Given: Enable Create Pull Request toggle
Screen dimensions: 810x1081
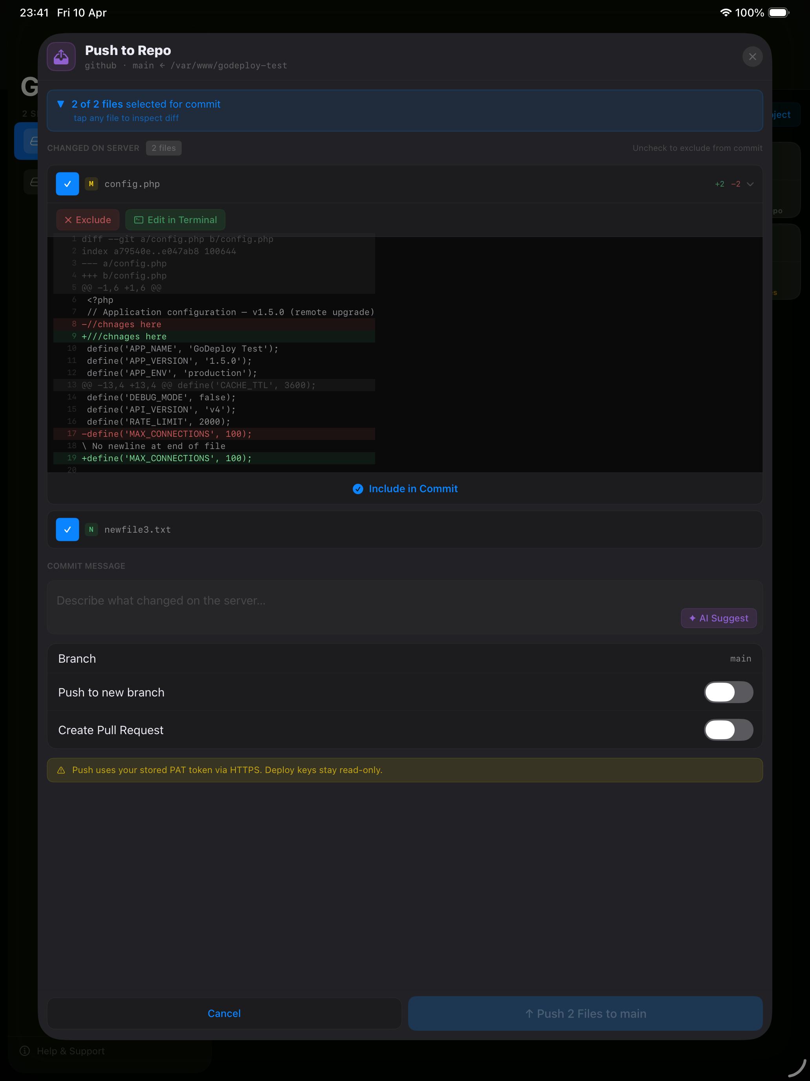Looking at the screenshot, I should pos(728,729).
